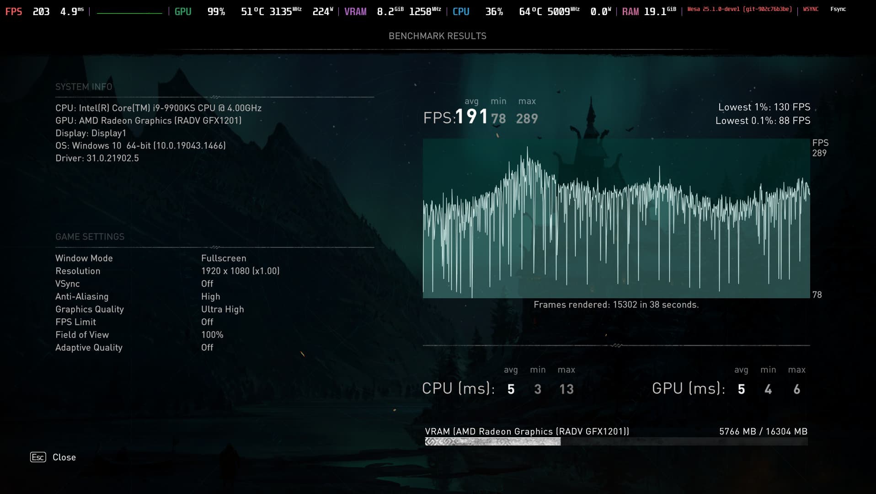Screen dimensions: 876x494
Task: Select the Ultra High graphics quality value
Action: [222, 309]
